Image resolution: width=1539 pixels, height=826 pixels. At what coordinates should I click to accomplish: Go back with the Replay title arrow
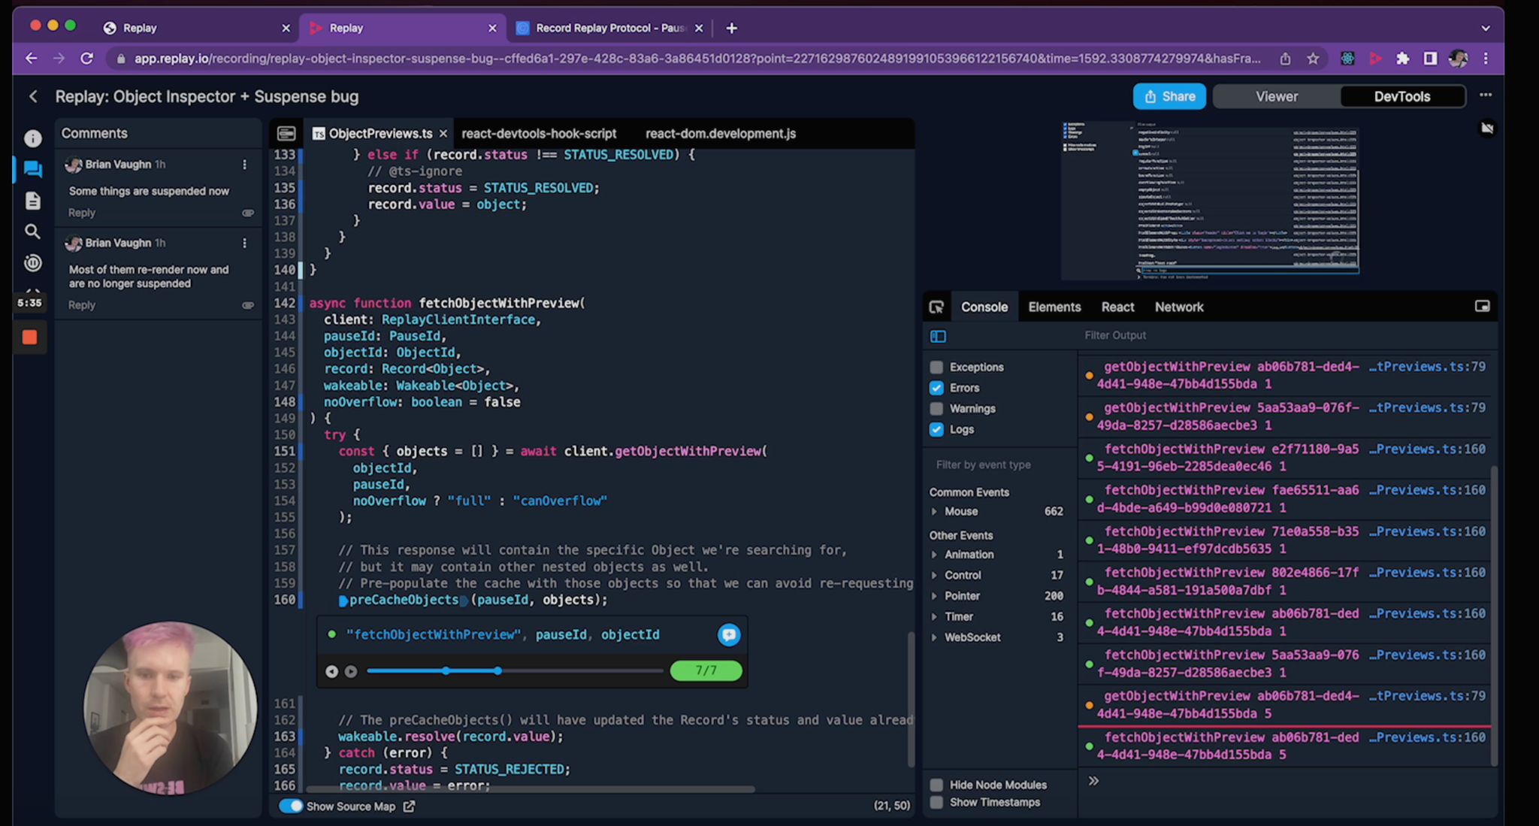[x=33, y=96]
